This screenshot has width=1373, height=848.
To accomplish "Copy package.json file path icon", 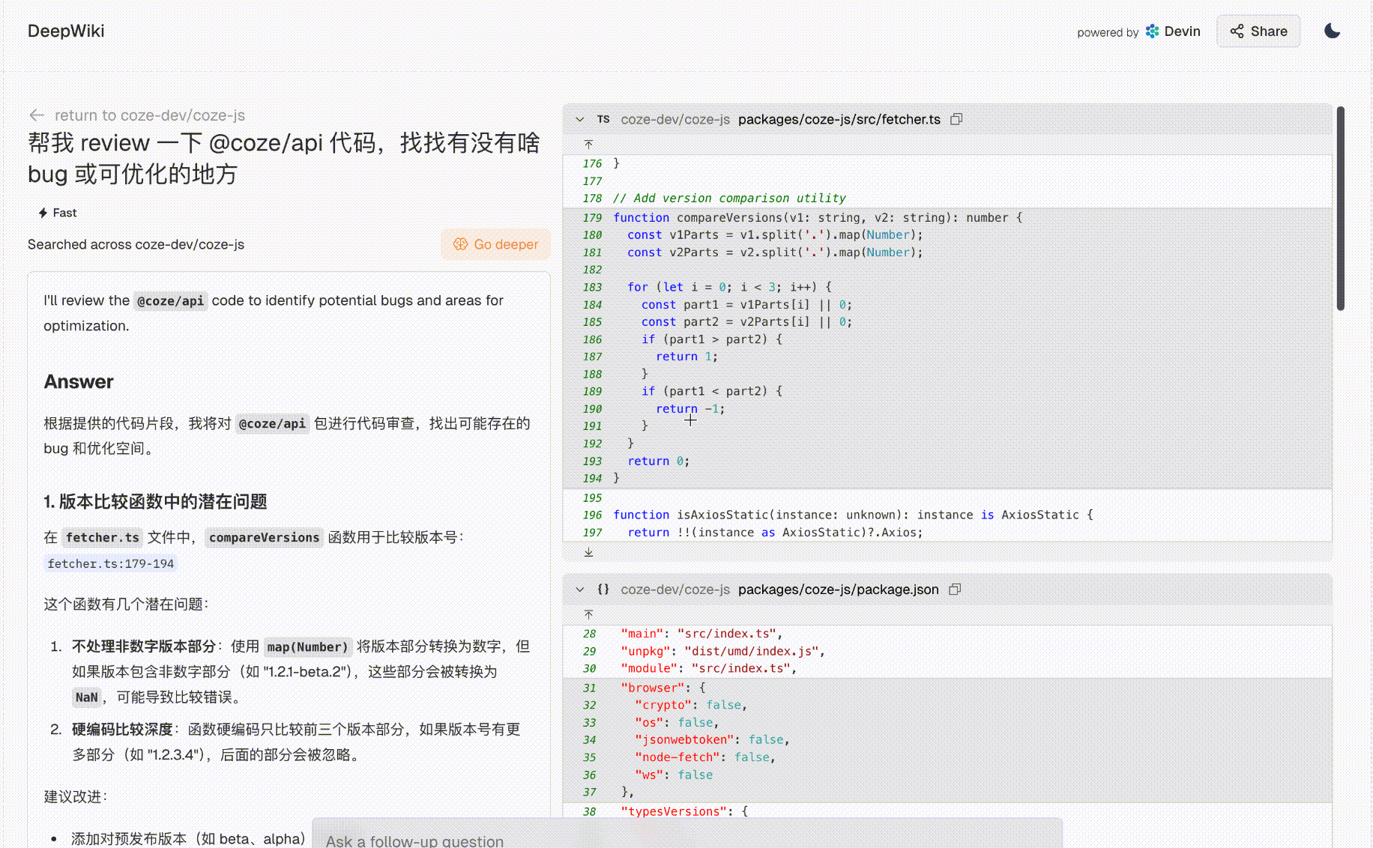I will point(955,590).
